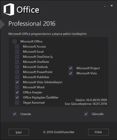The width and height of the screenshot is (117, 140).
Task: Enable Microsoft OneDrive İş checkbox
Action: click(17, 57)
